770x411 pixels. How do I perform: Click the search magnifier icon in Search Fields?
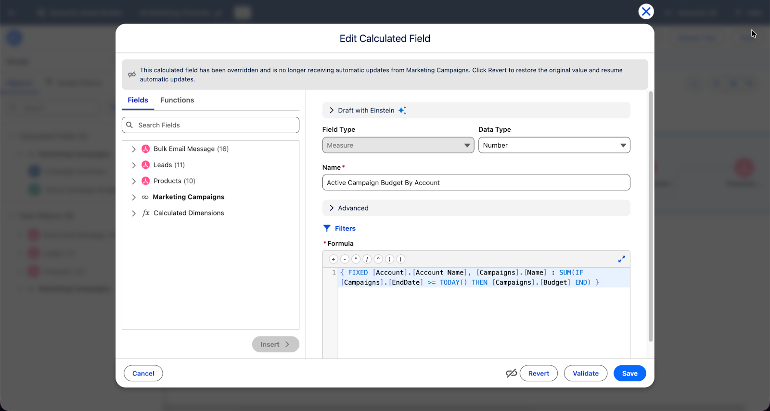pos(129,125)
